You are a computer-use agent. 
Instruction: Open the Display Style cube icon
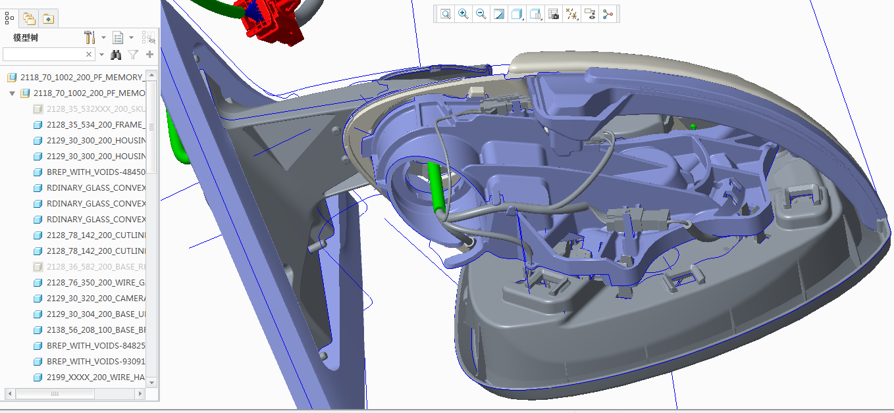(517, 14)
